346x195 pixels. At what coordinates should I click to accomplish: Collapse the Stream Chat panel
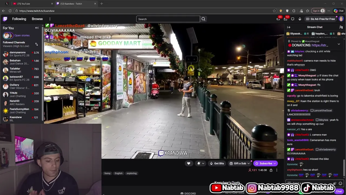tap(289, 27)
